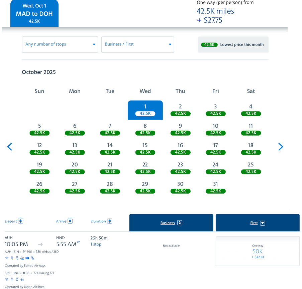Sort flights by arrival time icon

[x=70, y=221]
